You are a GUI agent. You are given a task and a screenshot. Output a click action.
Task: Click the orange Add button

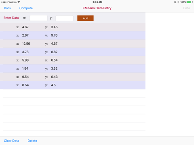coord(85,18)
